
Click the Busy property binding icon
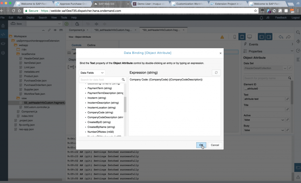[x=287, y=130]
